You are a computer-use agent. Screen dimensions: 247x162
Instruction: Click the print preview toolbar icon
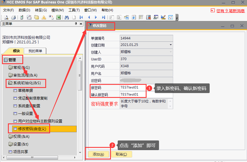tap(6, 17)
